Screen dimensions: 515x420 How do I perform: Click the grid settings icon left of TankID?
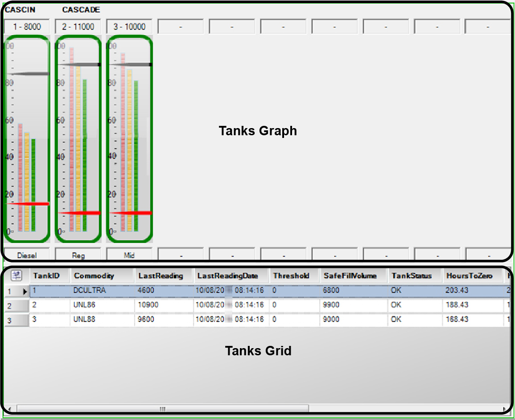click(17, 276)
